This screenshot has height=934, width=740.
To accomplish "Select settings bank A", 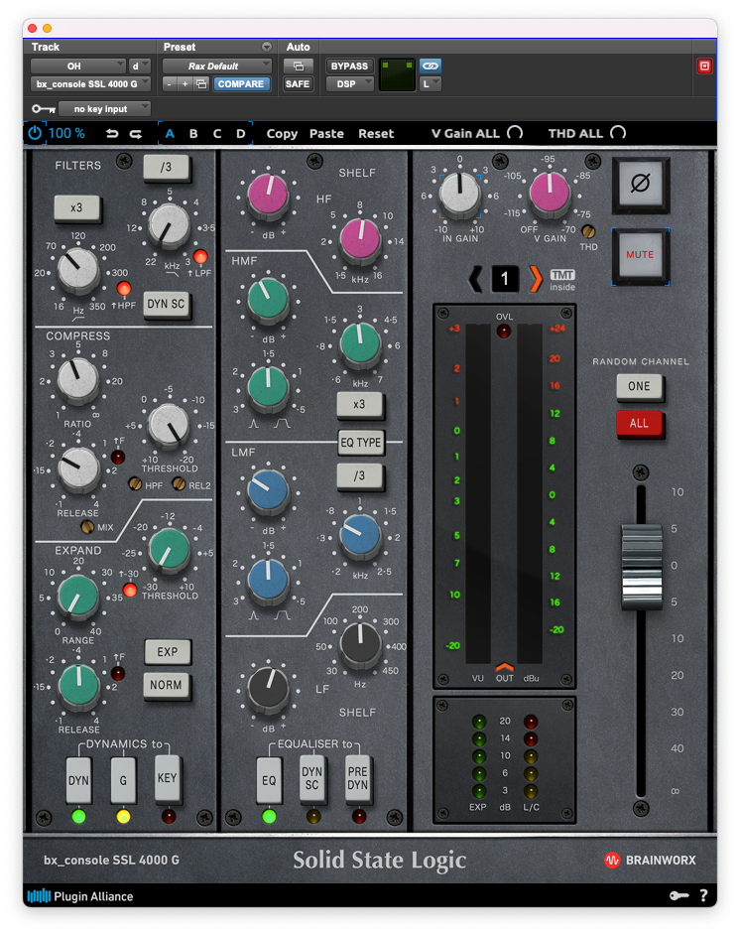I will click(x=170, y=133).
